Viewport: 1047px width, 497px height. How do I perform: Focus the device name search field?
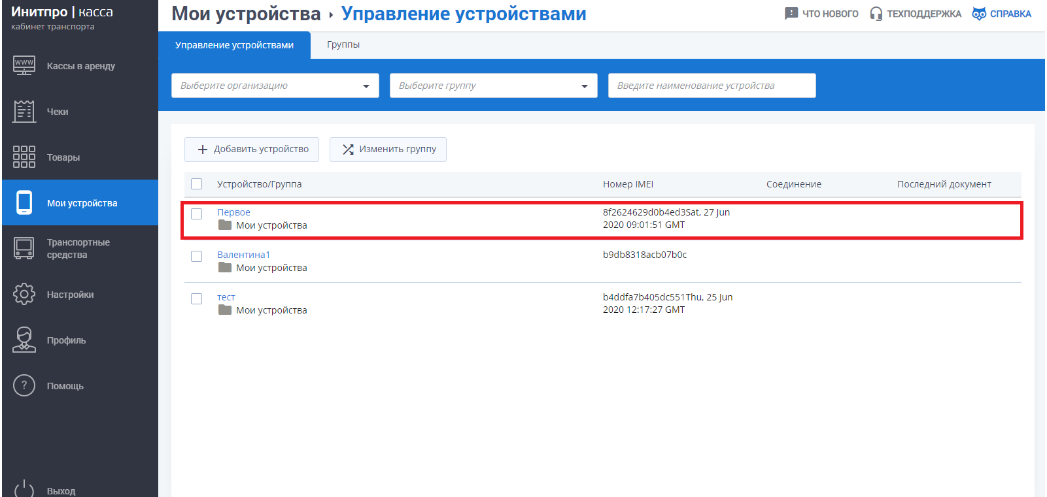[x=712, y=86]
